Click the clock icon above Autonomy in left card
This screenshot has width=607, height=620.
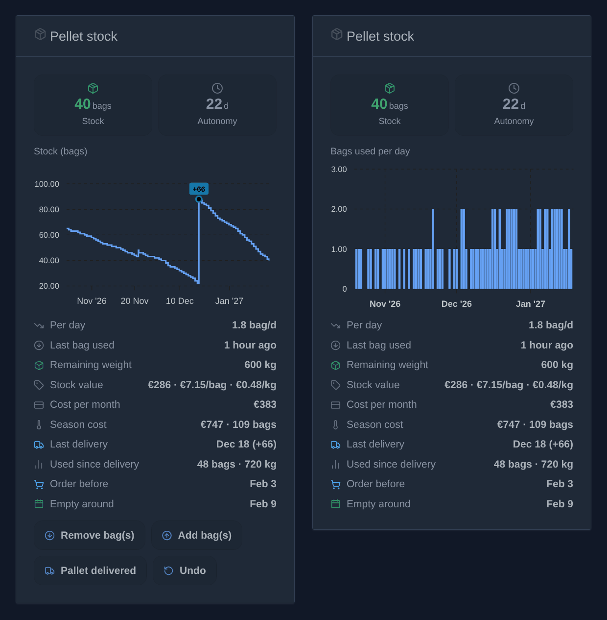(217, 88)
